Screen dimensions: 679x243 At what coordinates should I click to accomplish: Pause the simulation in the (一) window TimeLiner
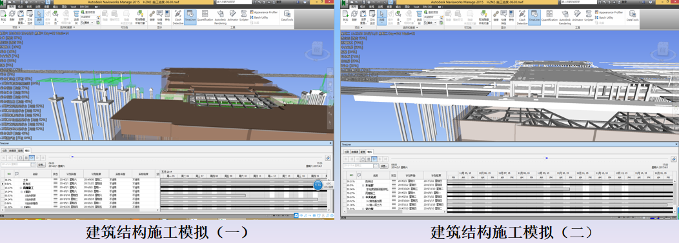pos(26,157)
